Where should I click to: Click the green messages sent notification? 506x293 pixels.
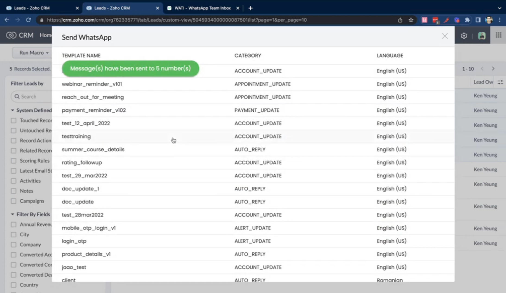[x=131, y=68]
